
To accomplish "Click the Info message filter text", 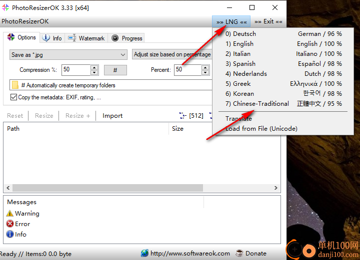I will click(20, 235).
